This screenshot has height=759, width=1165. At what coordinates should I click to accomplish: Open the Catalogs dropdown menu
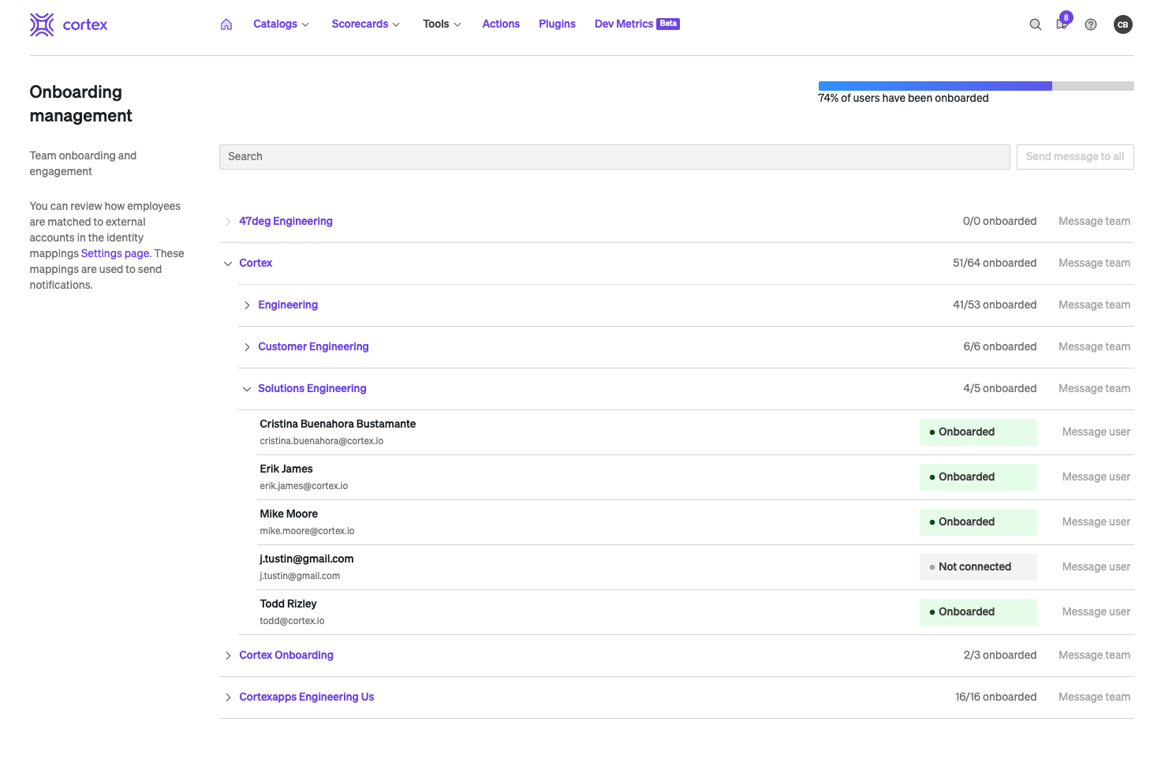click(x=281, y=24)
